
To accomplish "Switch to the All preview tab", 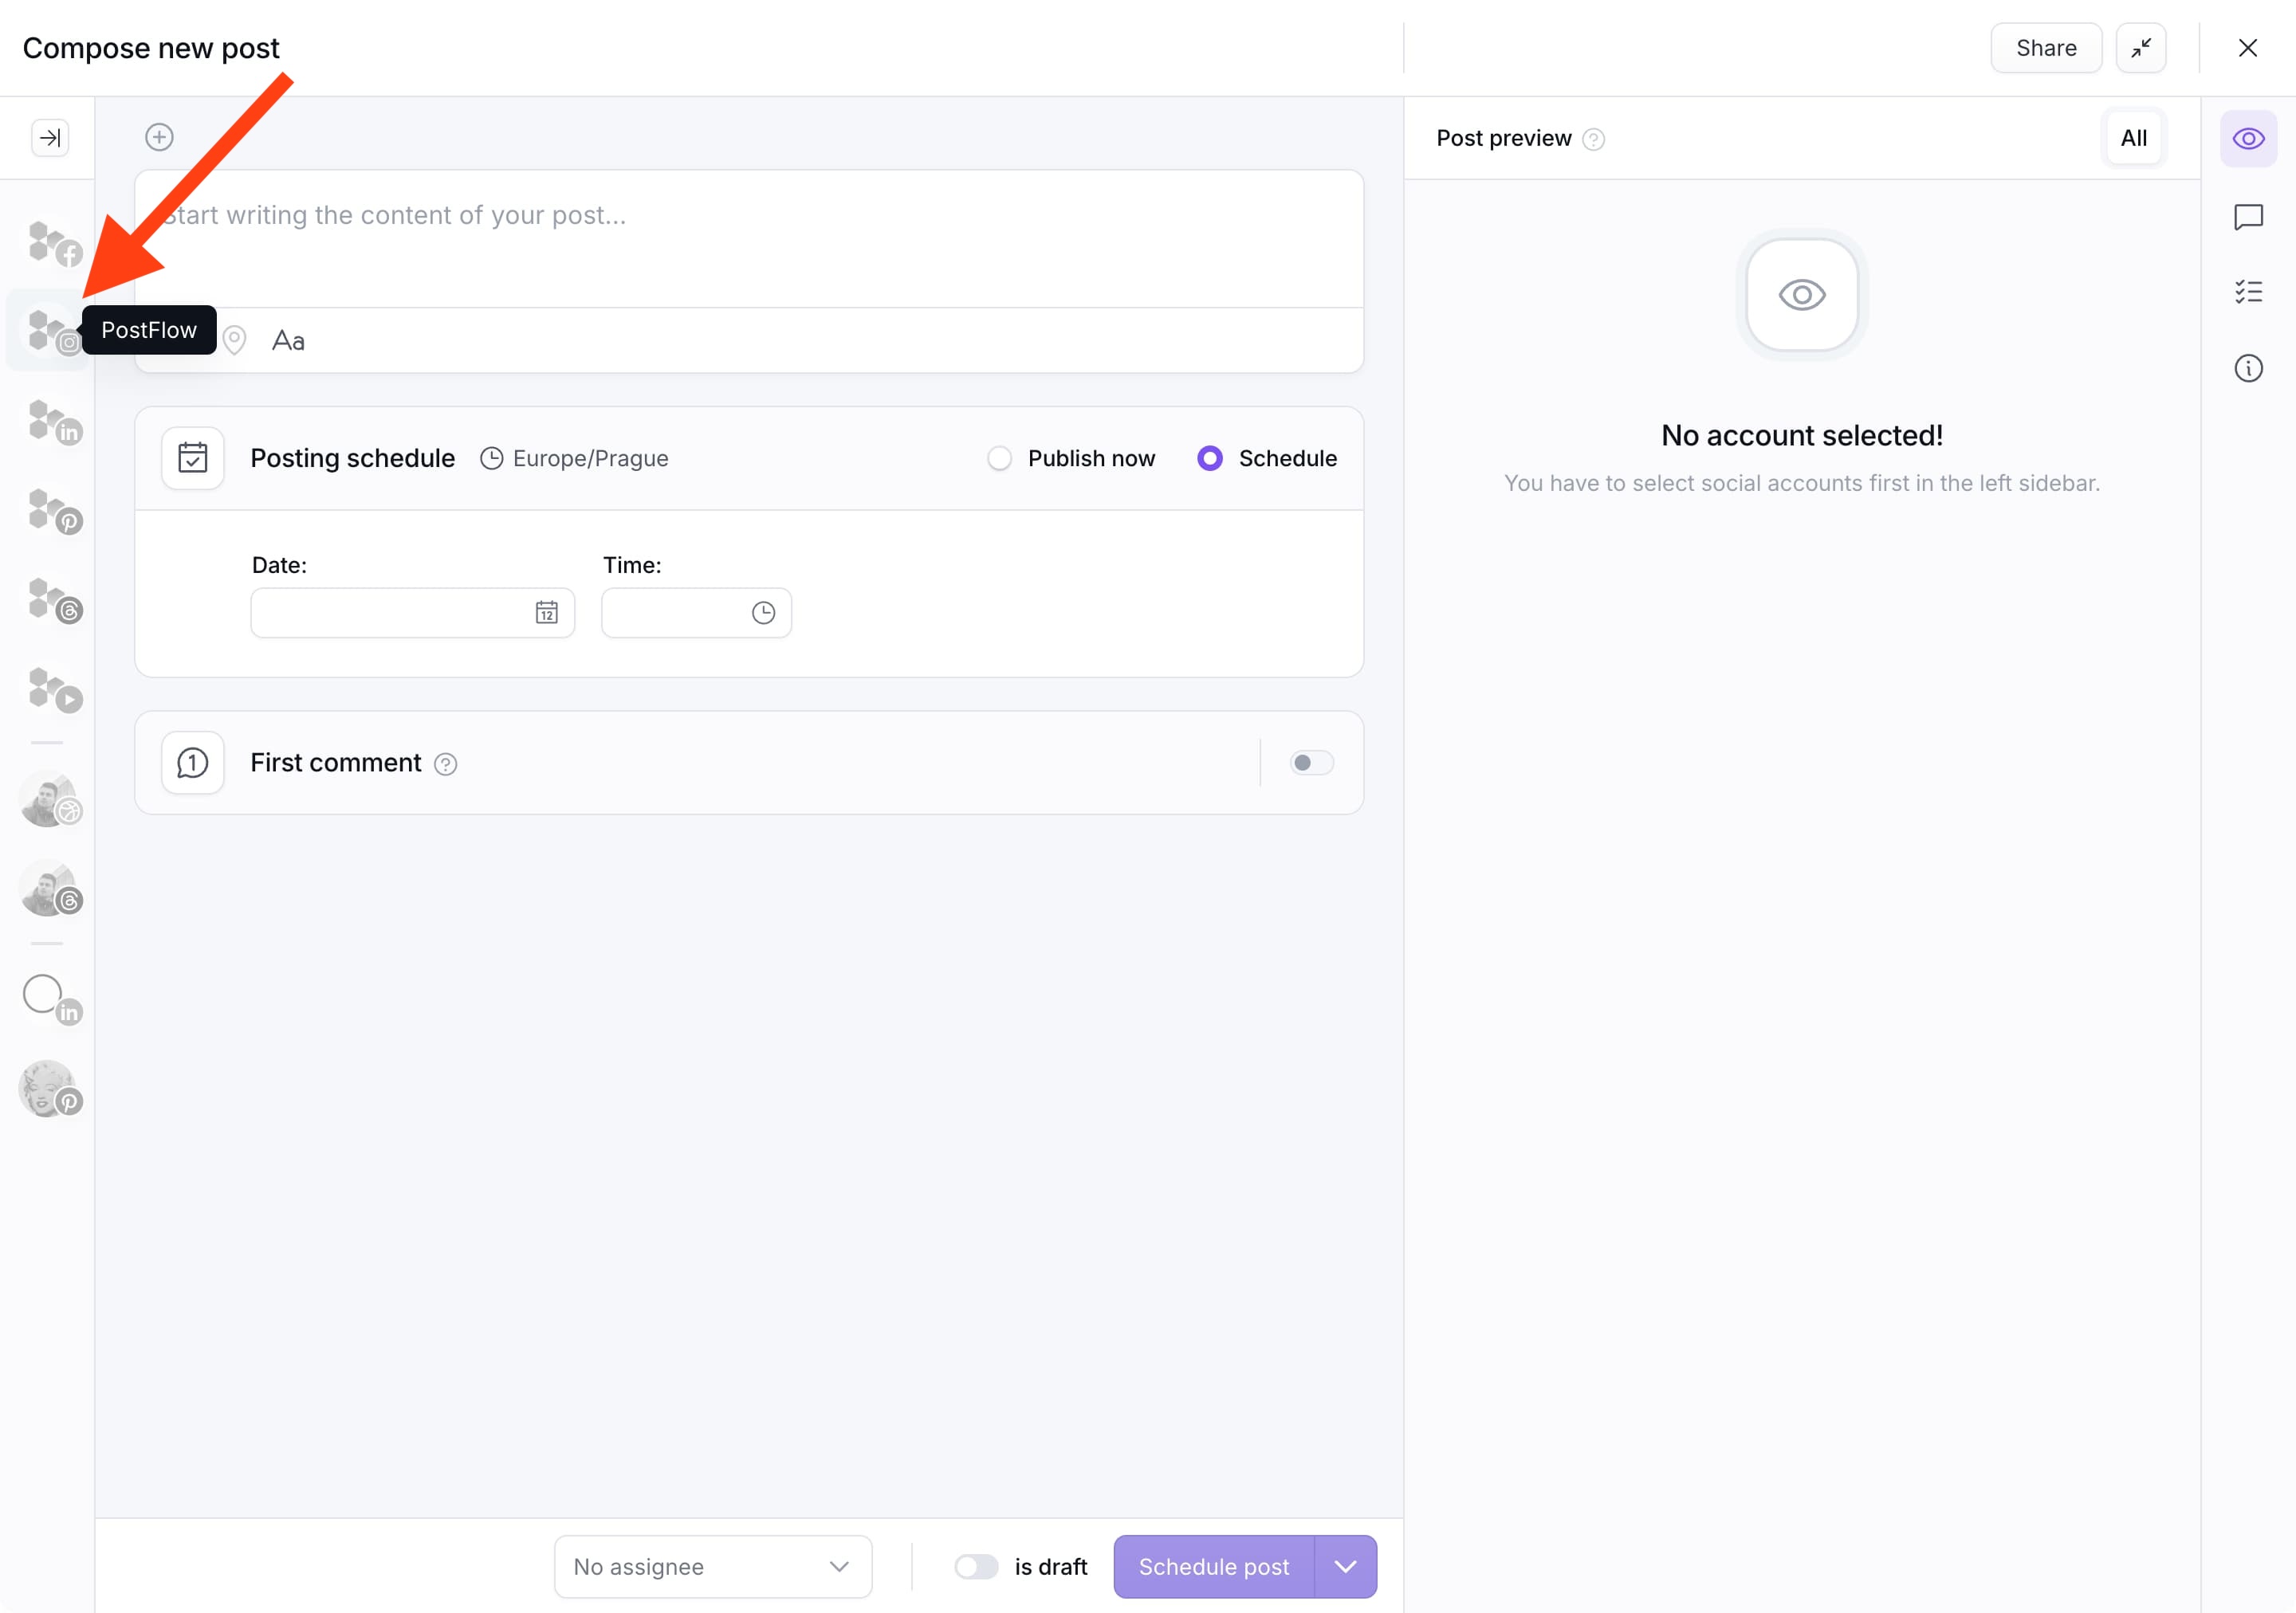I will (x=2133, y=138).
